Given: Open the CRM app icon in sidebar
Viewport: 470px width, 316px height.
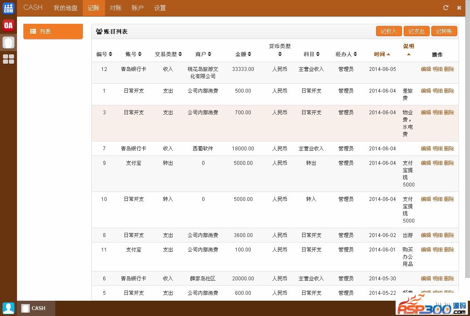Looking at the screenshot, I should (8, 8).
